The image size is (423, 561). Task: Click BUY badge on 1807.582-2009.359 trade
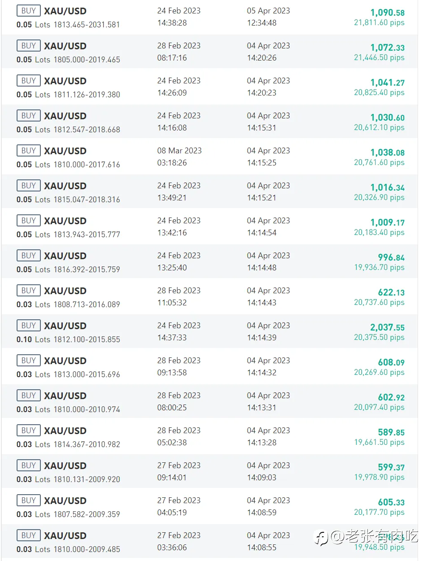[28, 500]
